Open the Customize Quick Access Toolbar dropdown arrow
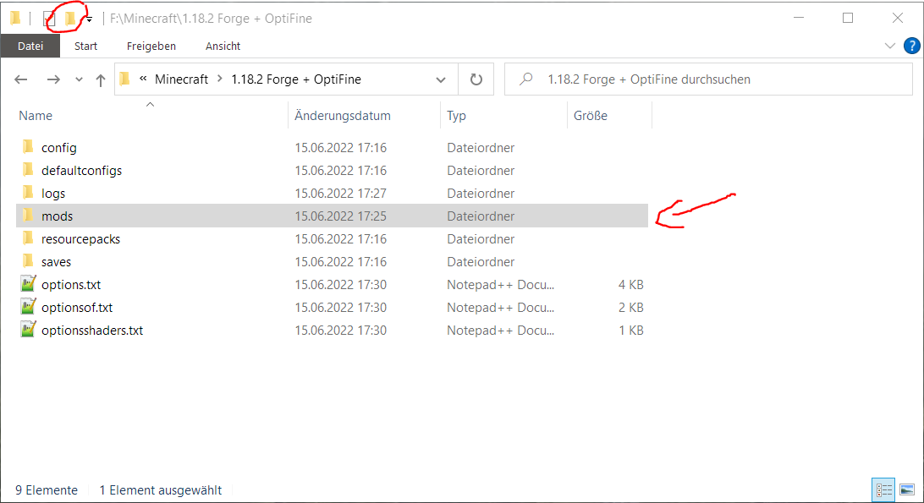The image size is (924, 503). 89,19
